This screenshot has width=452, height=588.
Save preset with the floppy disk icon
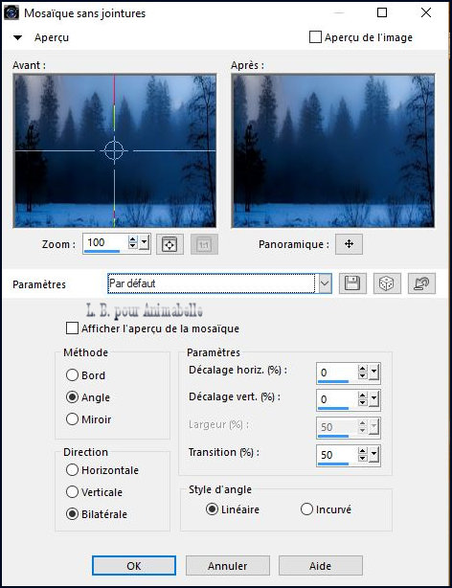point(352,283)
